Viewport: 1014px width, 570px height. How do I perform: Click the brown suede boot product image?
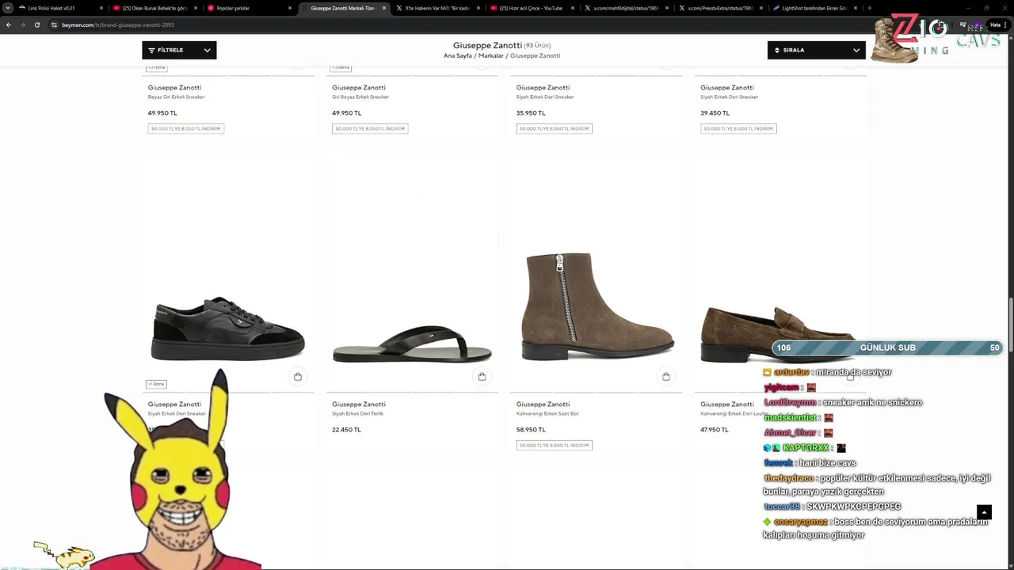tap(597, 306)
